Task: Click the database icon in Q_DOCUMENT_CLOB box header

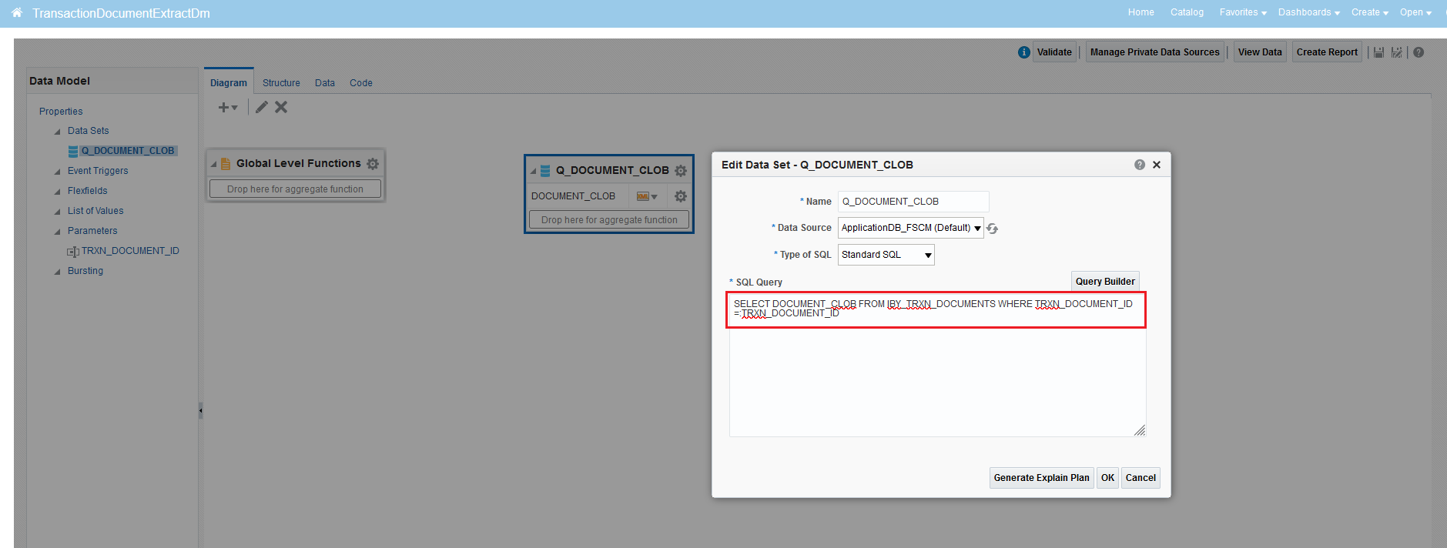Action: pyautogui.click(x=545, y=171)
